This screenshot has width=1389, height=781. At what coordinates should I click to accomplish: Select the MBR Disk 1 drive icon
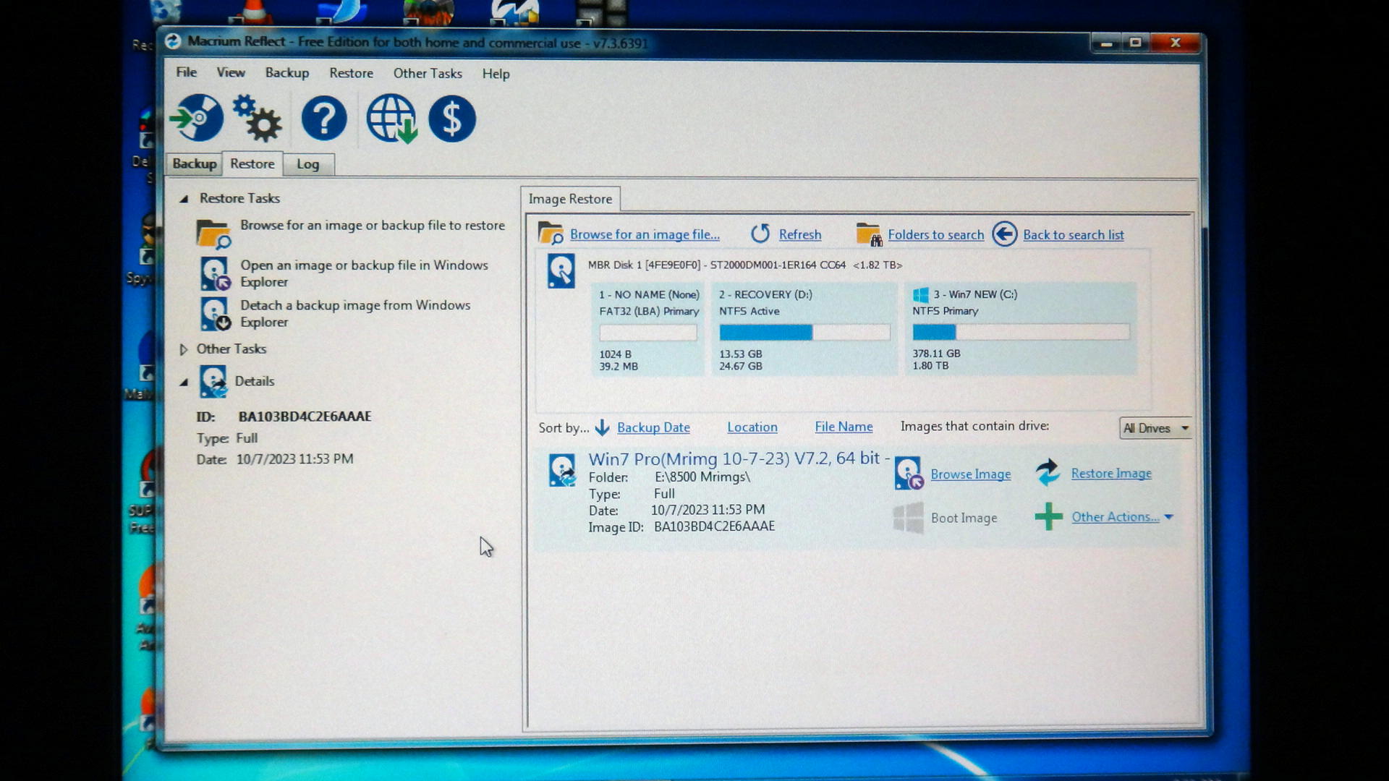click(561, 270)
